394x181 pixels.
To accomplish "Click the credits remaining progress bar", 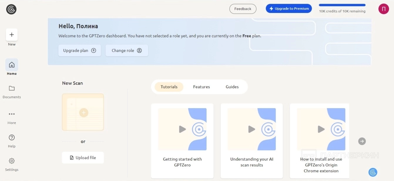I will click(x=342, y=5).
